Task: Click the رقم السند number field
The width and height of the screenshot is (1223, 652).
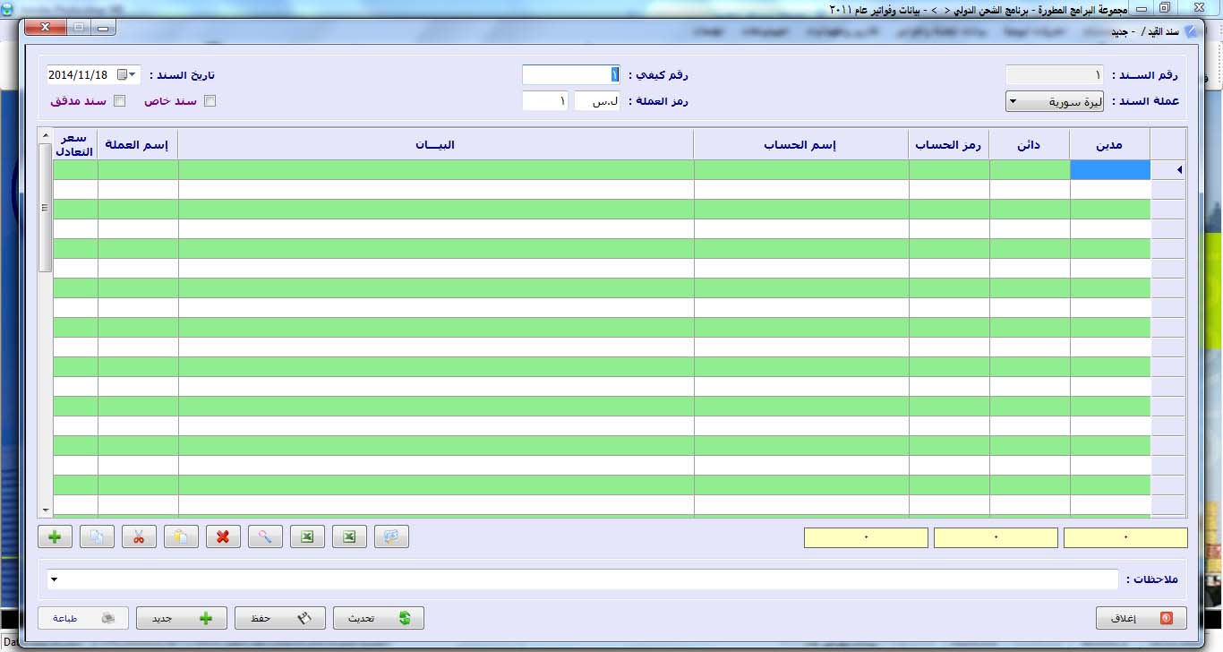Action: (1055, 74)
